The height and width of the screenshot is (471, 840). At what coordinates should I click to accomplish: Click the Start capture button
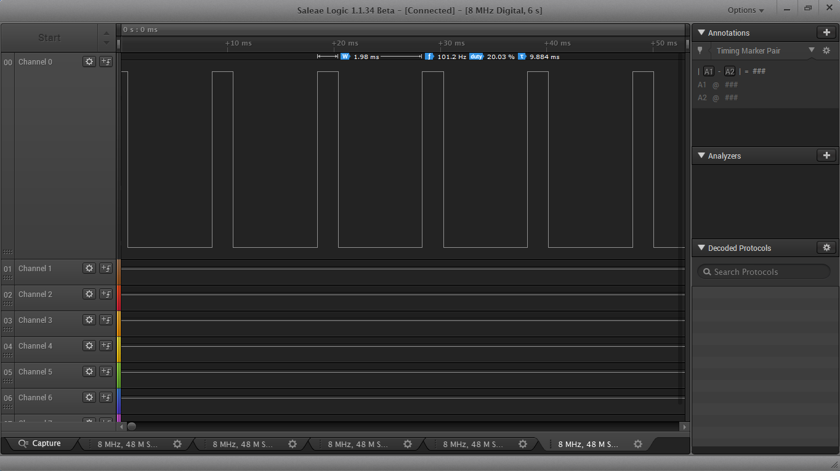click(49, 38)
